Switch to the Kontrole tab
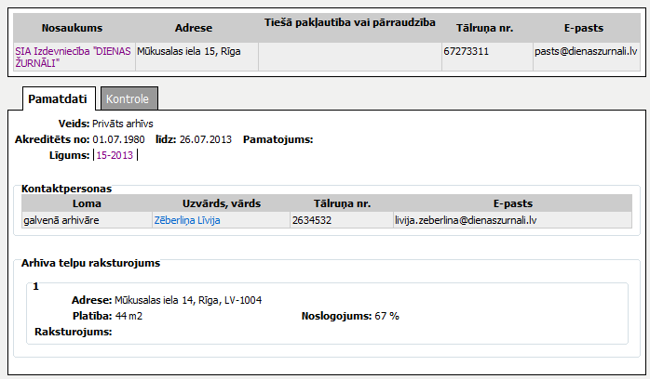650x379 pixels. 129,98
